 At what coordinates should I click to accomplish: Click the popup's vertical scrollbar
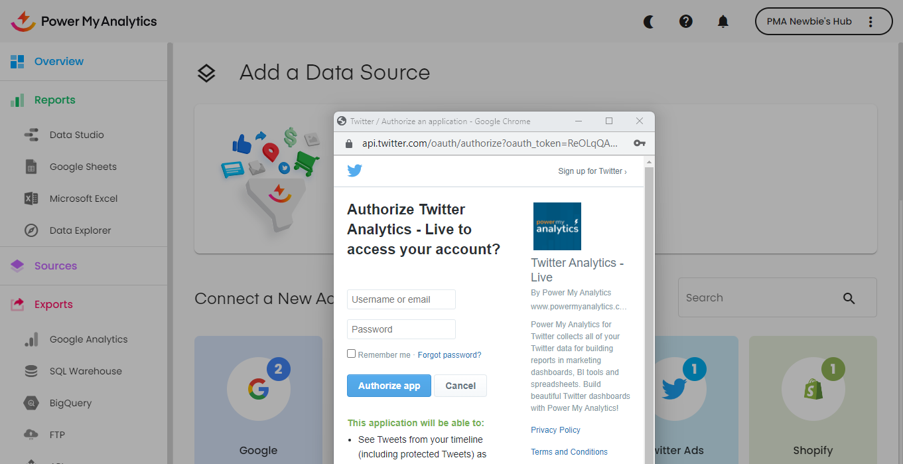(x=649, y=299)
